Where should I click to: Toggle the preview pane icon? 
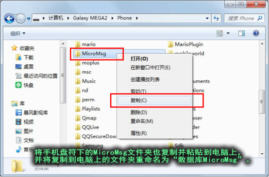tap(241, 33)
